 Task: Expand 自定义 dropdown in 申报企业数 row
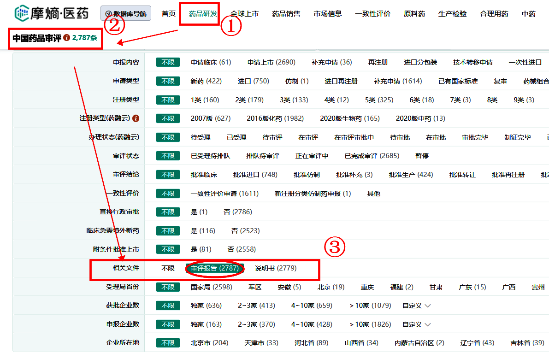click(x=416, y=324)
